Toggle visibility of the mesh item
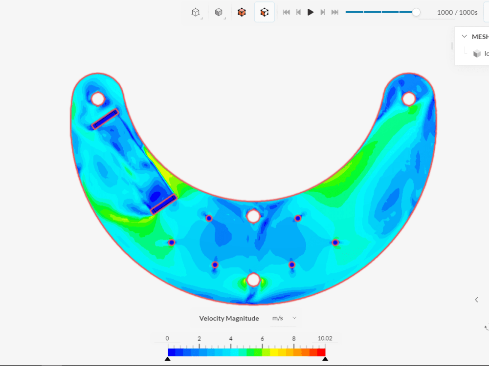The image size is (489, 366). (x=476, y=54)
